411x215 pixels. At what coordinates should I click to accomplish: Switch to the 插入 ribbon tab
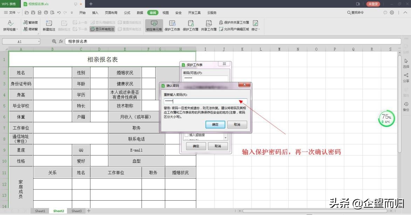click(x=95, y=13)
